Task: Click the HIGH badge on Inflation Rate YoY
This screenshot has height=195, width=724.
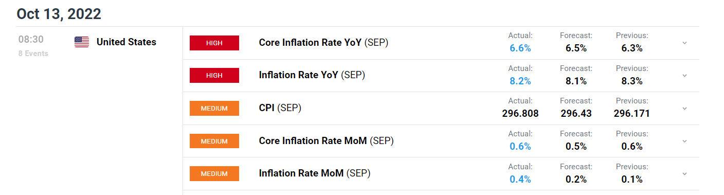Action: [214, 75]
